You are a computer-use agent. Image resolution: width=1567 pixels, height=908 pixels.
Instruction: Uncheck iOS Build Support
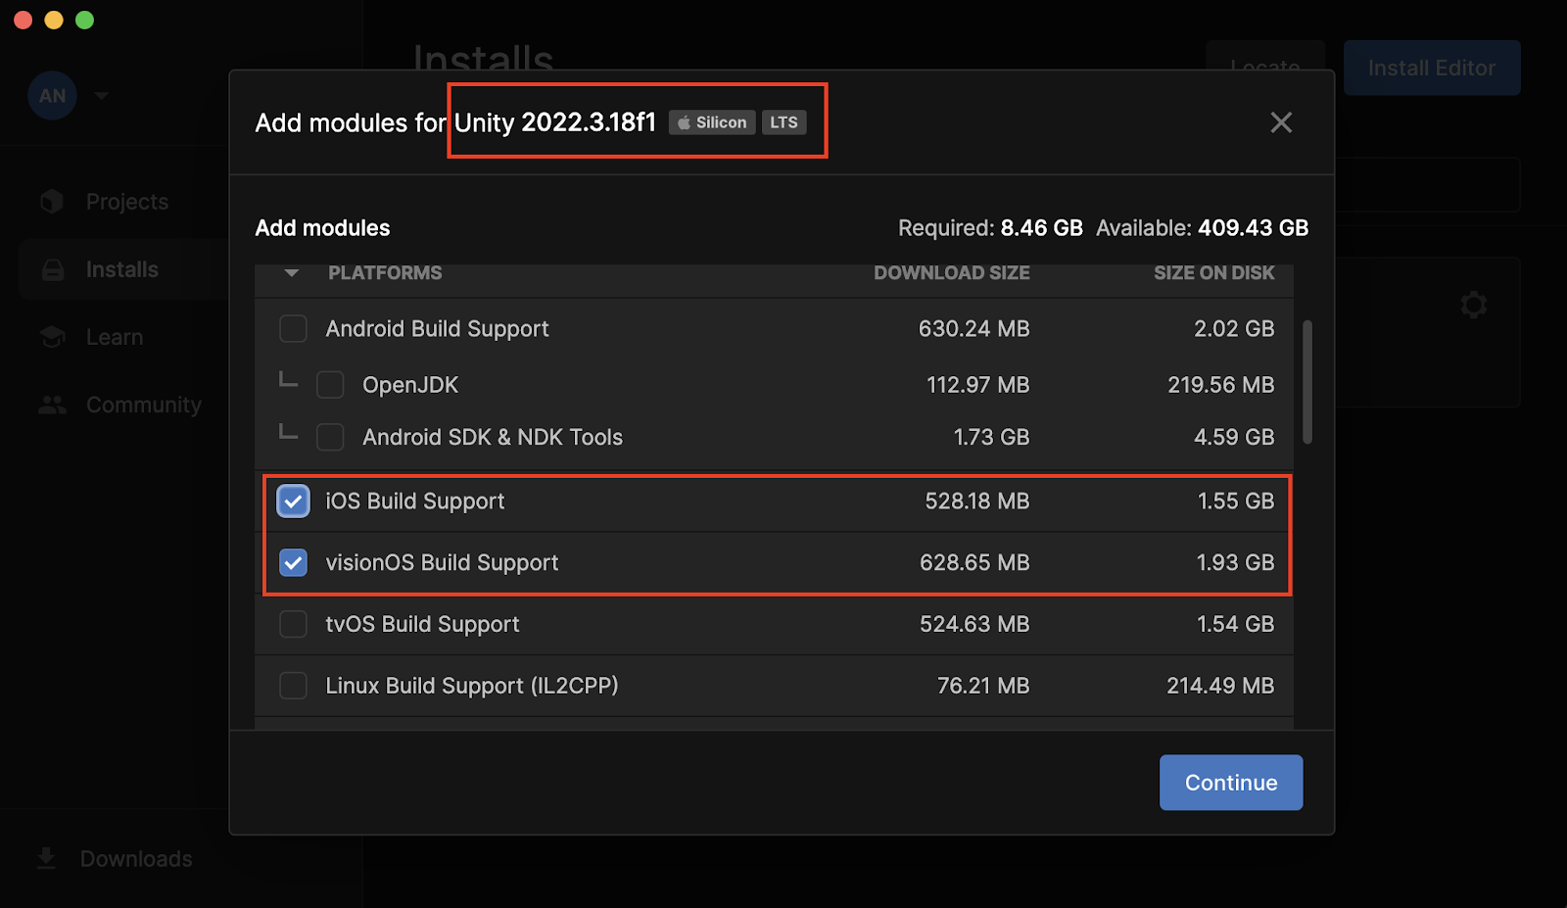pyautogui.click(x=293, y=502)
